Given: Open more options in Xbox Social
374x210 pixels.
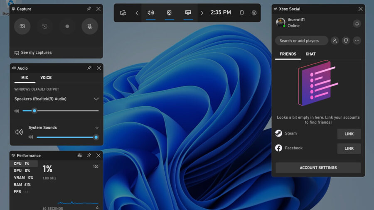Looking at the screenshot, I should 357,41.
